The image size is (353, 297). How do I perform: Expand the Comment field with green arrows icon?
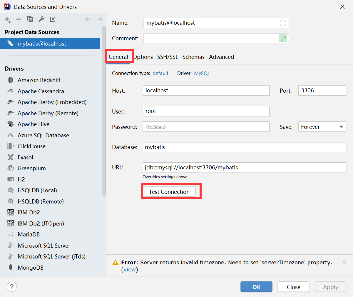tap(283, 38)
